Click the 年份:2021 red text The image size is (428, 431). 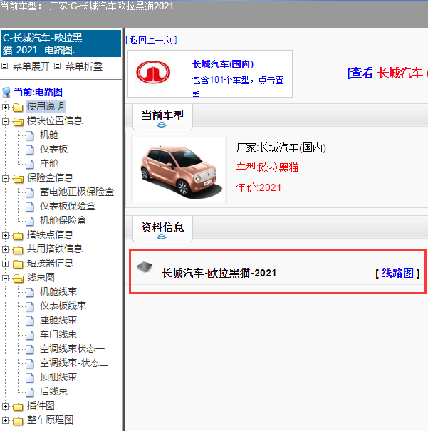[x=259, y=187]
